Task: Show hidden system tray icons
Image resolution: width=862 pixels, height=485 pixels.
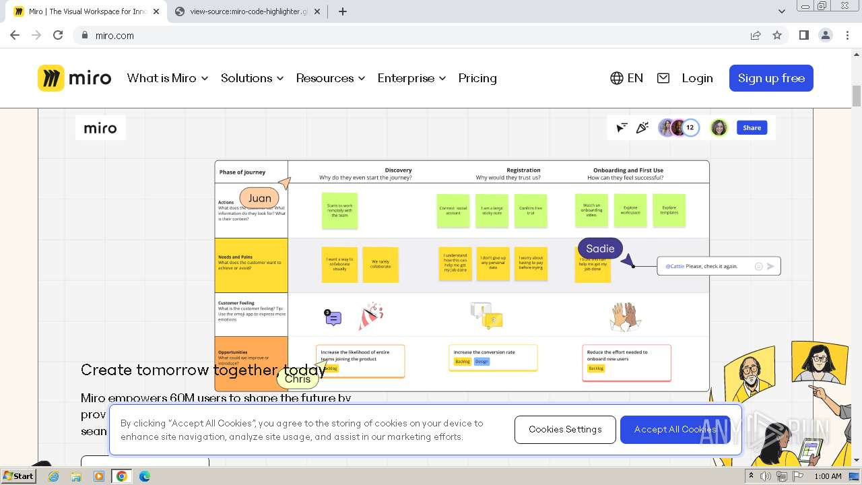Action: (751, 476)
